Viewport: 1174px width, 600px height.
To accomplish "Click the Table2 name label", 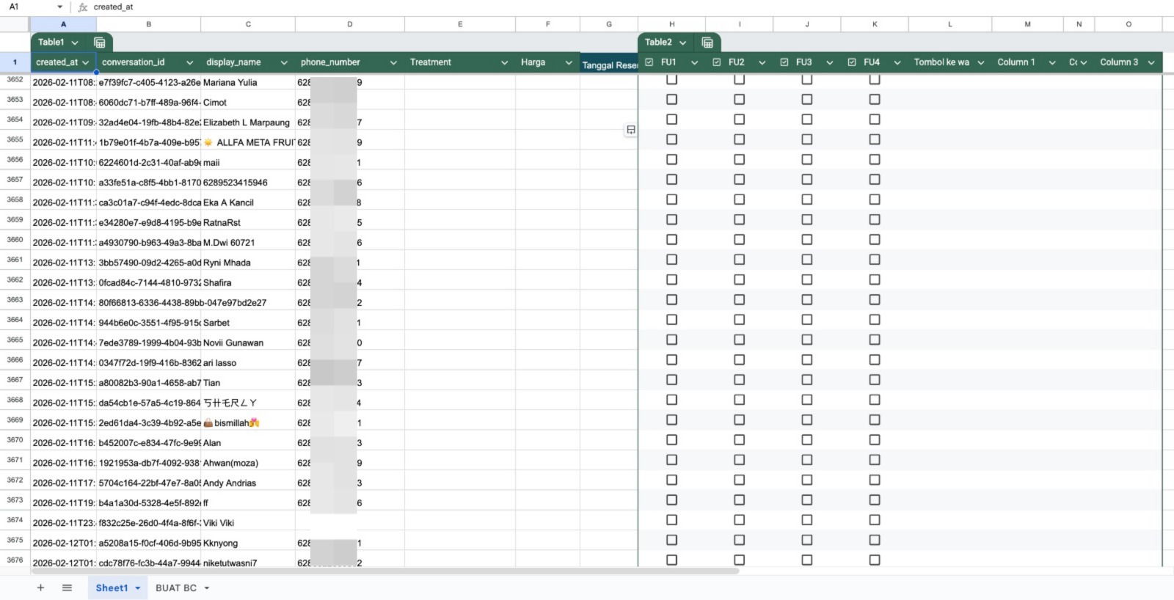I will (x=658, y=43).
